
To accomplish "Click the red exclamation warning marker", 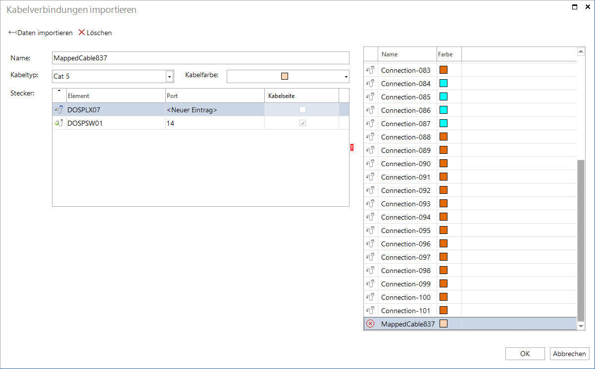I will 352,147.
